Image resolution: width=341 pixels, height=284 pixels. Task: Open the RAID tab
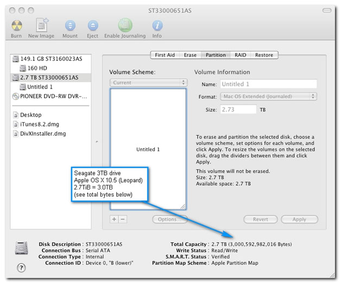[240, 55]
